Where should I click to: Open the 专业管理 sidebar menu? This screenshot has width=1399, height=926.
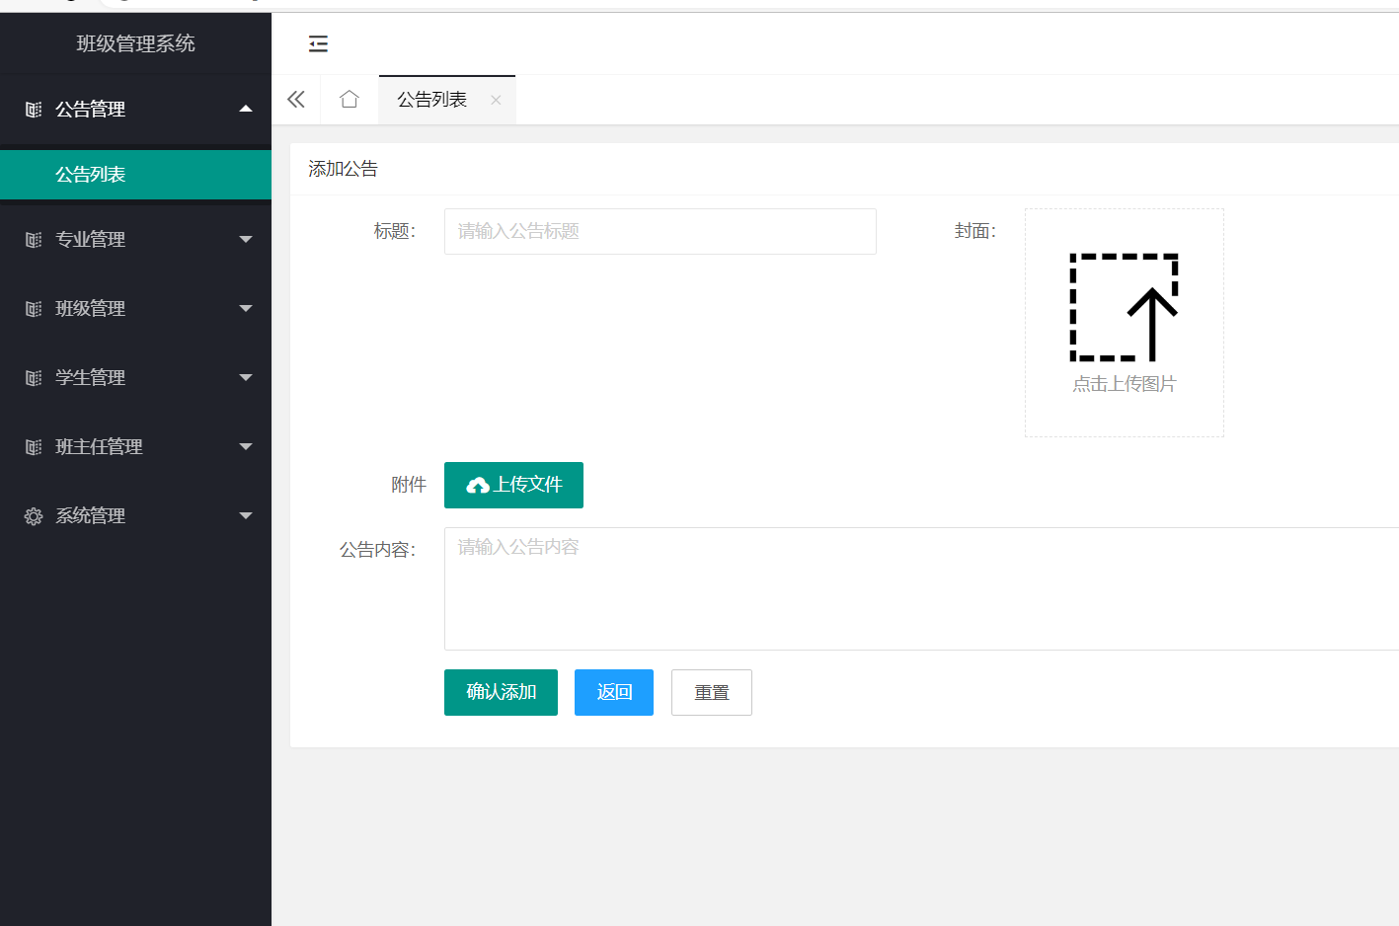coord(135,239)
